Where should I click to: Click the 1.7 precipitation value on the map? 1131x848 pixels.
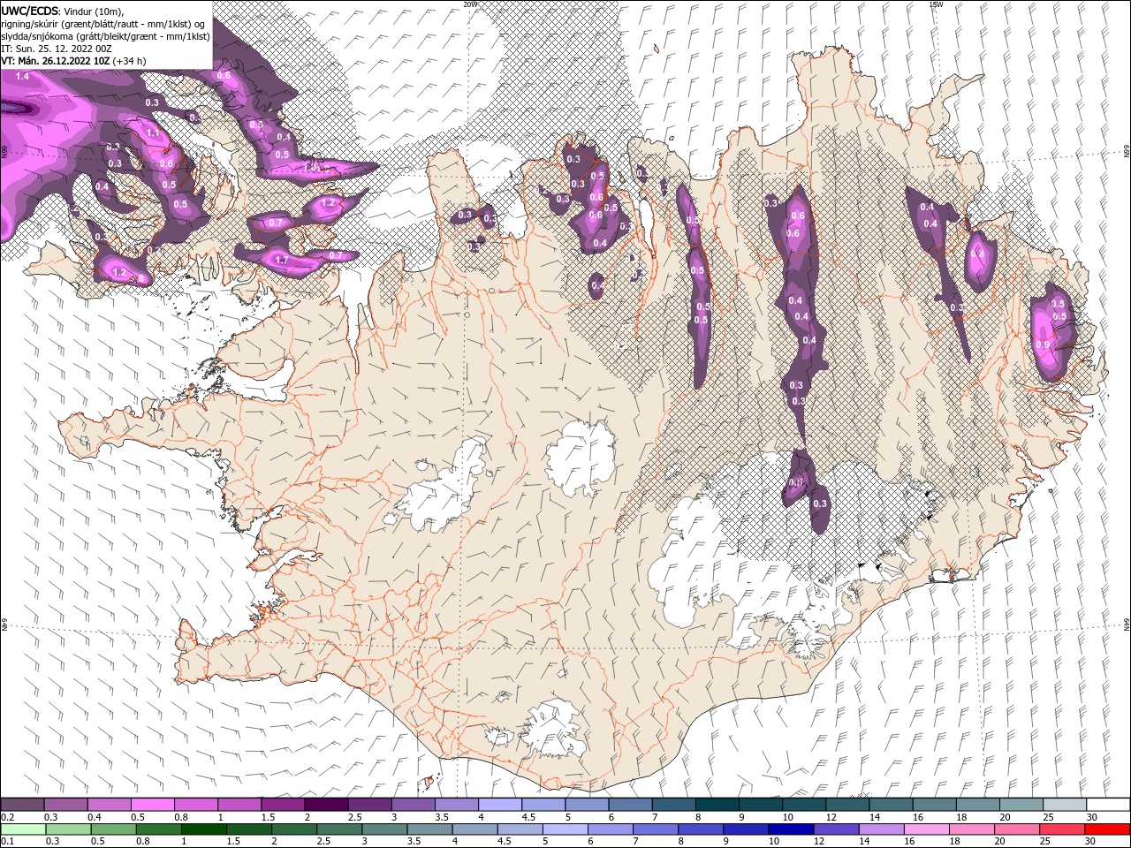283,261
